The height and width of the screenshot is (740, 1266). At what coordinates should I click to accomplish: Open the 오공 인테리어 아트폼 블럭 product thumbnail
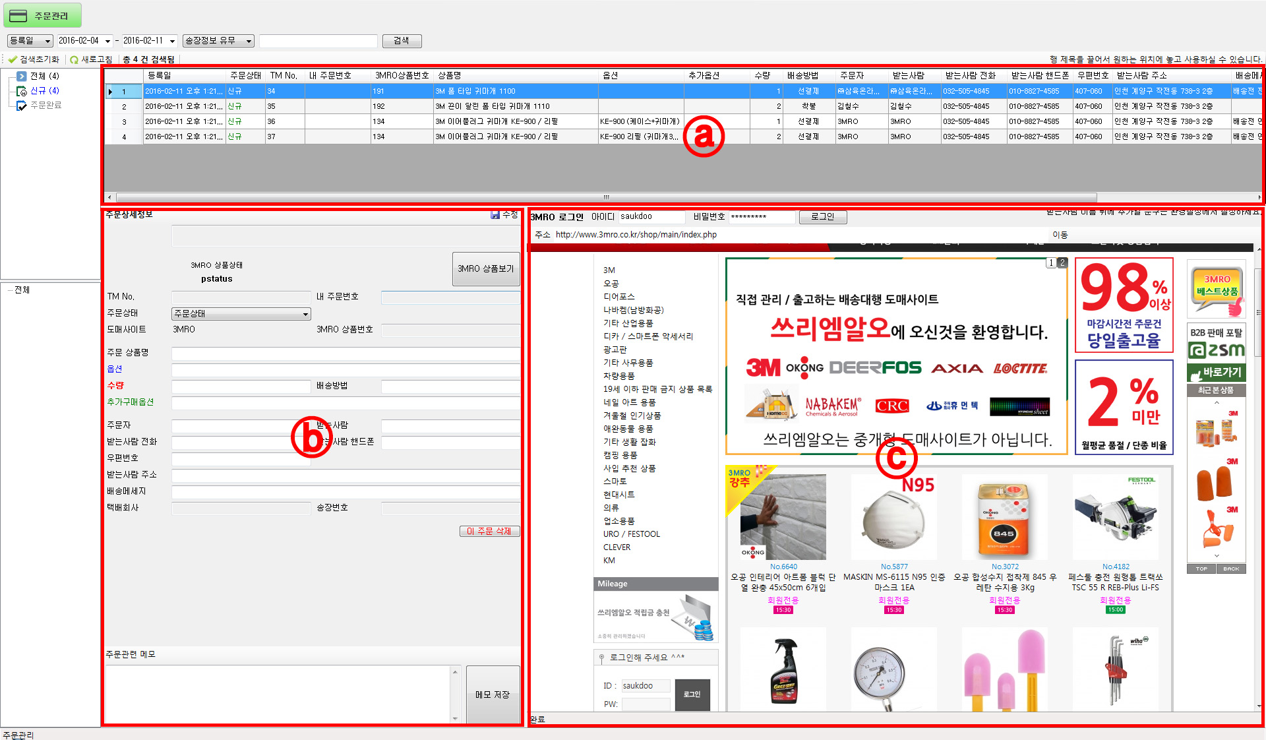tap(783, 516)
